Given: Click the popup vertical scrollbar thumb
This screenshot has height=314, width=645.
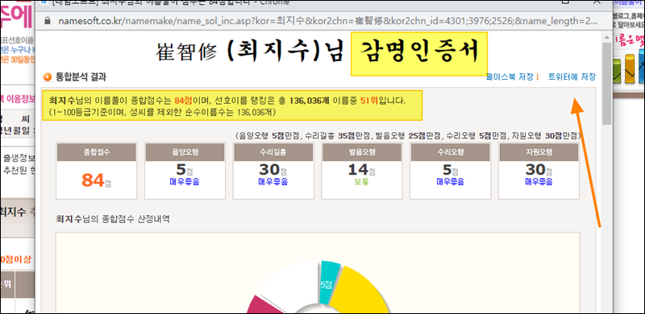Looking at the screenshot, I should tap(606, 85).
